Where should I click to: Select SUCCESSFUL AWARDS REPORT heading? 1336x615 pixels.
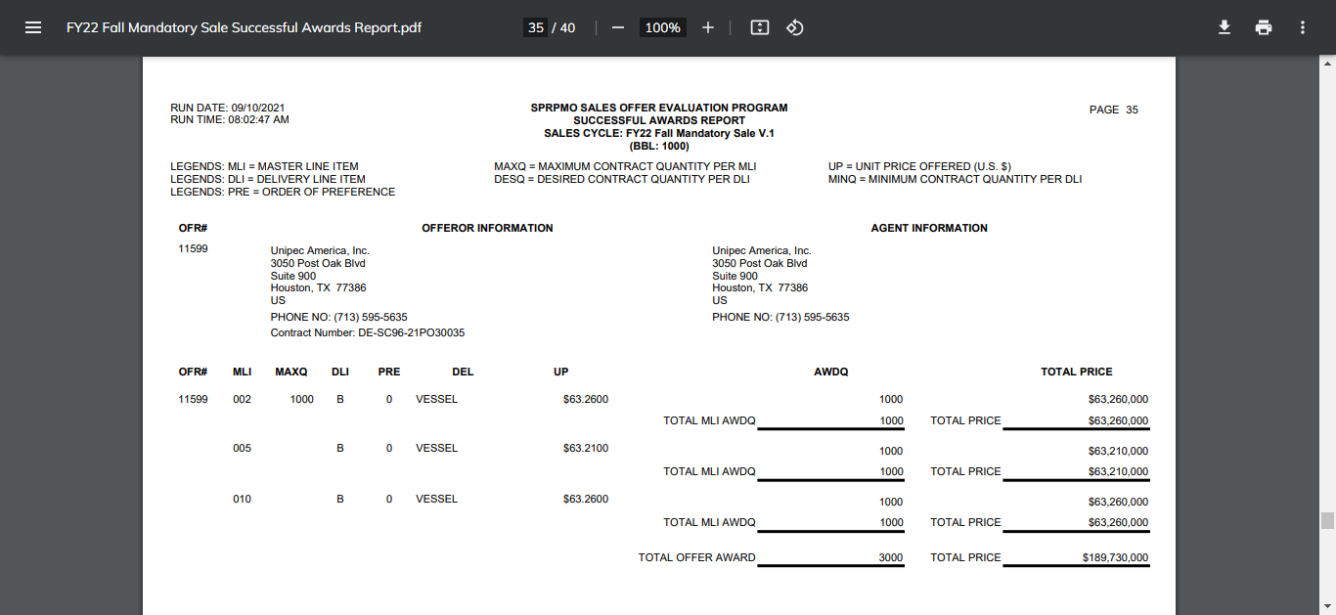659,120
